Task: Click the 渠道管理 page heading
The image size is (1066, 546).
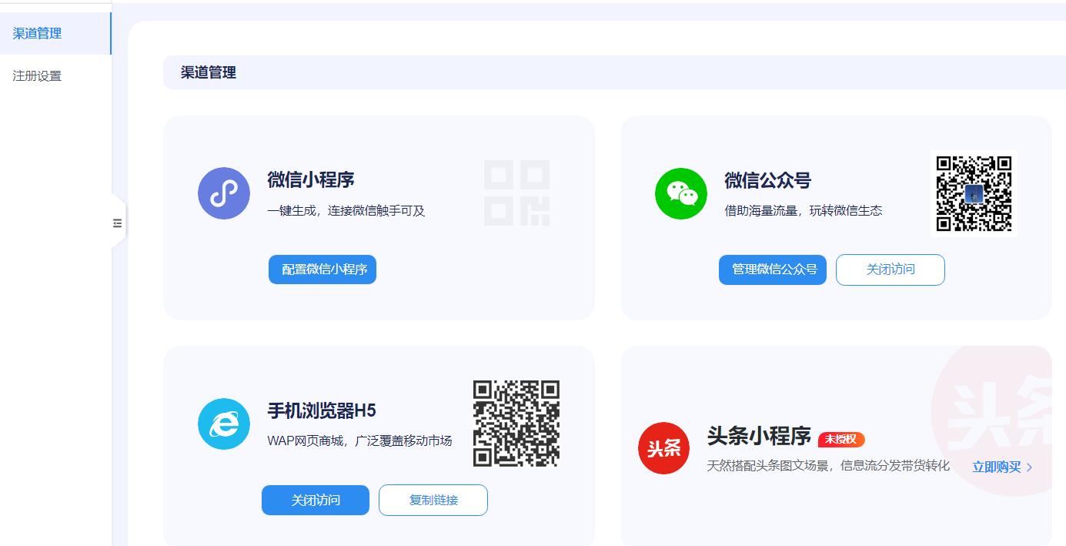Action: (x=209, y=72)
